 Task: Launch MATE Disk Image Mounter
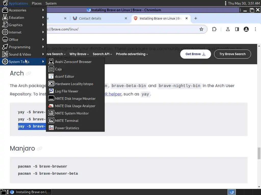point(75,99)
